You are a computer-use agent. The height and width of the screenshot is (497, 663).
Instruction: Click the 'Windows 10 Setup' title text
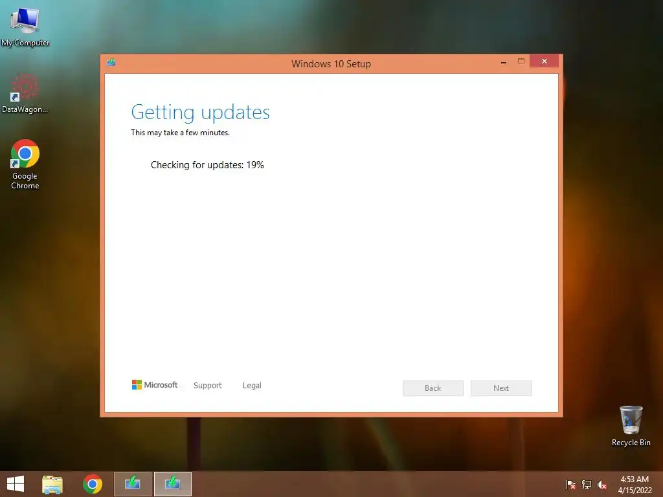pos(331,64)
